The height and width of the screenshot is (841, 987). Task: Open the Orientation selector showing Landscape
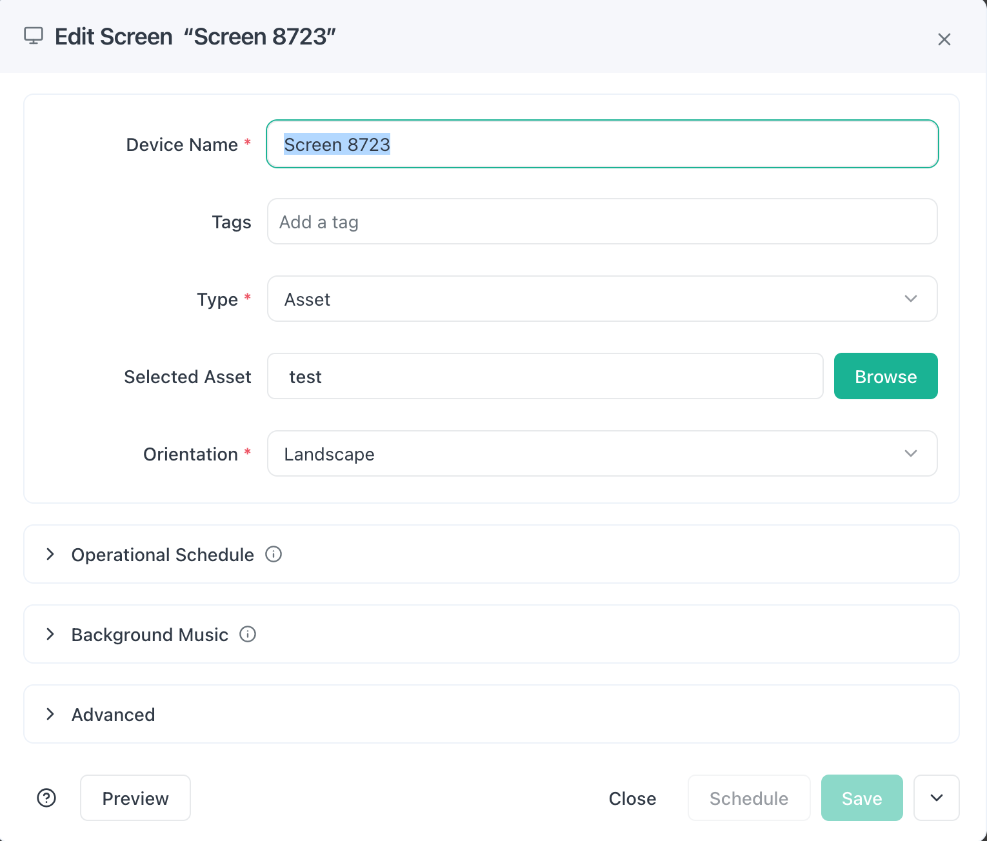602,453
